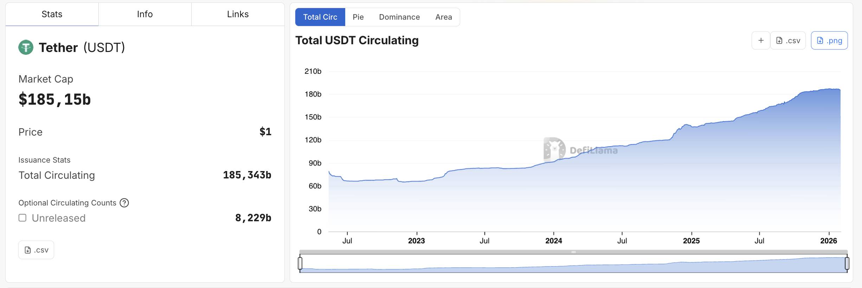Download the chart as .csv
862x288 pixels.
coord(788,40)
